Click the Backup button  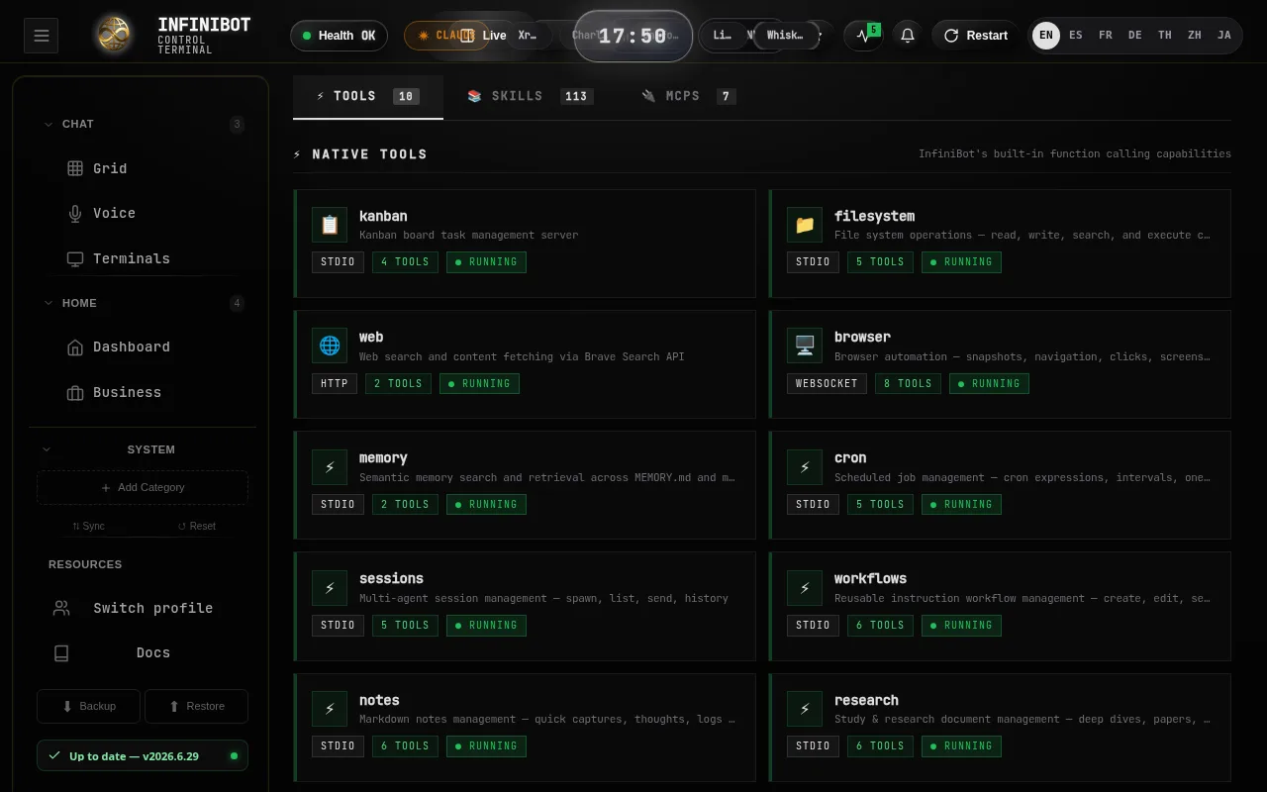(x=89, y=706)
